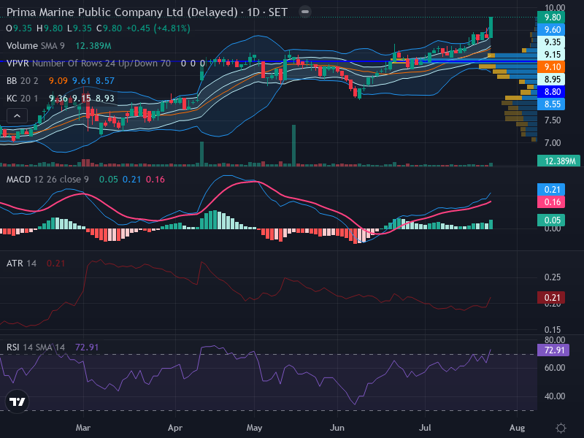Click the 8.55 blue price axis label
The height and width of the screenshot is (438, 584).
coord(551,104)
